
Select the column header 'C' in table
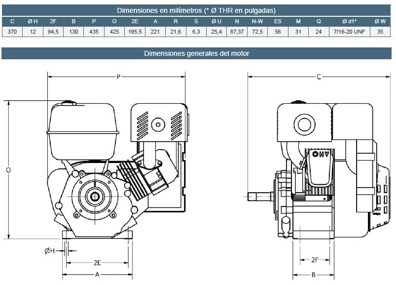(12, 22)
